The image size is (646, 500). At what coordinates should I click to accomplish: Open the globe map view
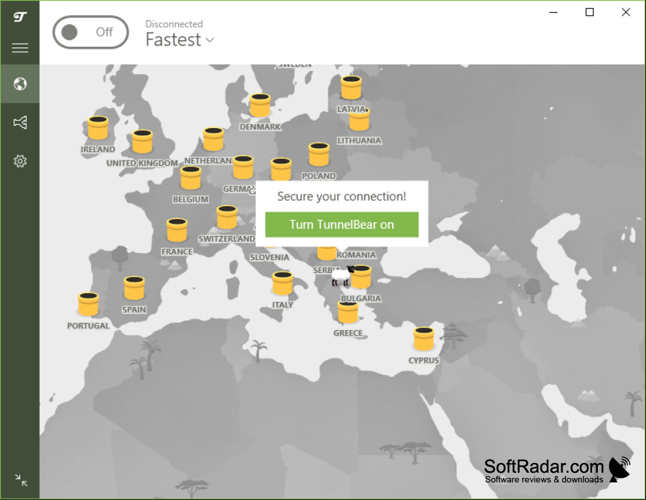point(20,84)
